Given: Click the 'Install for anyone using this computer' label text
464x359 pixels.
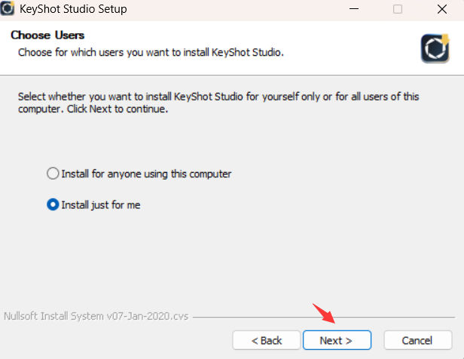Looking at the screenshot, I should pyautogui.click(x=146, y=173).
